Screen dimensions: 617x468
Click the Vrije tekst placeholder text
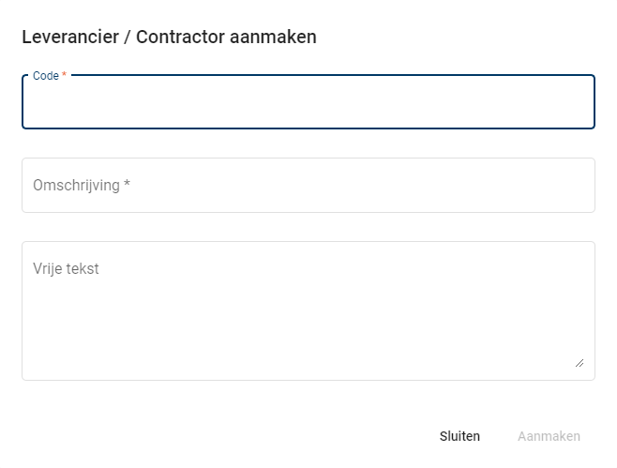coord(66,269)
